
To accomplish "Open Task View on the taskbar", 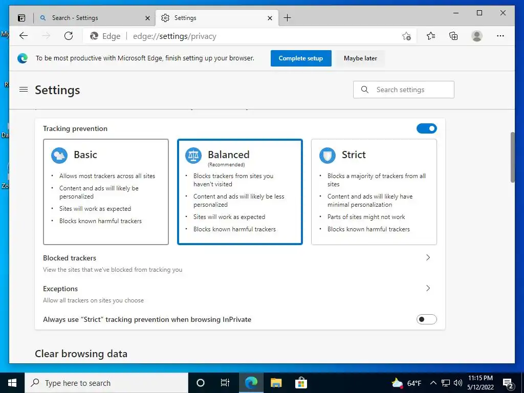I will coord(225,383).
